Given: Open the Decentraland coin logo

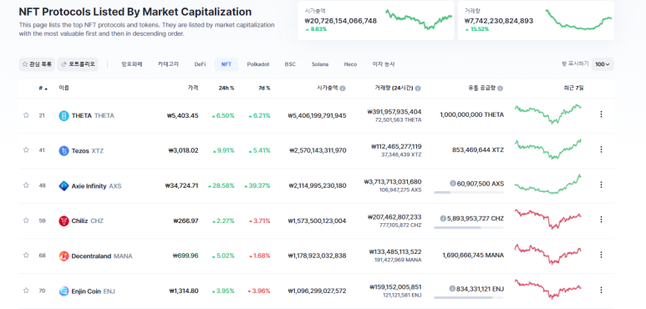Looking at the screenshot, I should pyautogui.click(x=64, y=256).
